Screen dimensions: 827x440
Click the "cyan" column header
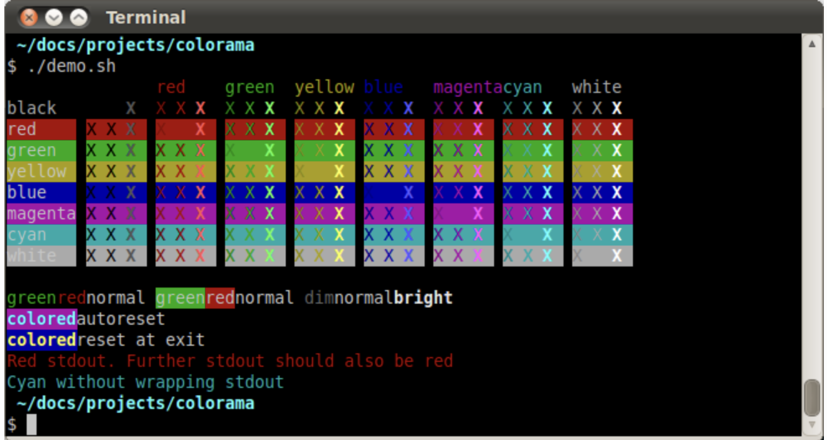tap(523, 87)
